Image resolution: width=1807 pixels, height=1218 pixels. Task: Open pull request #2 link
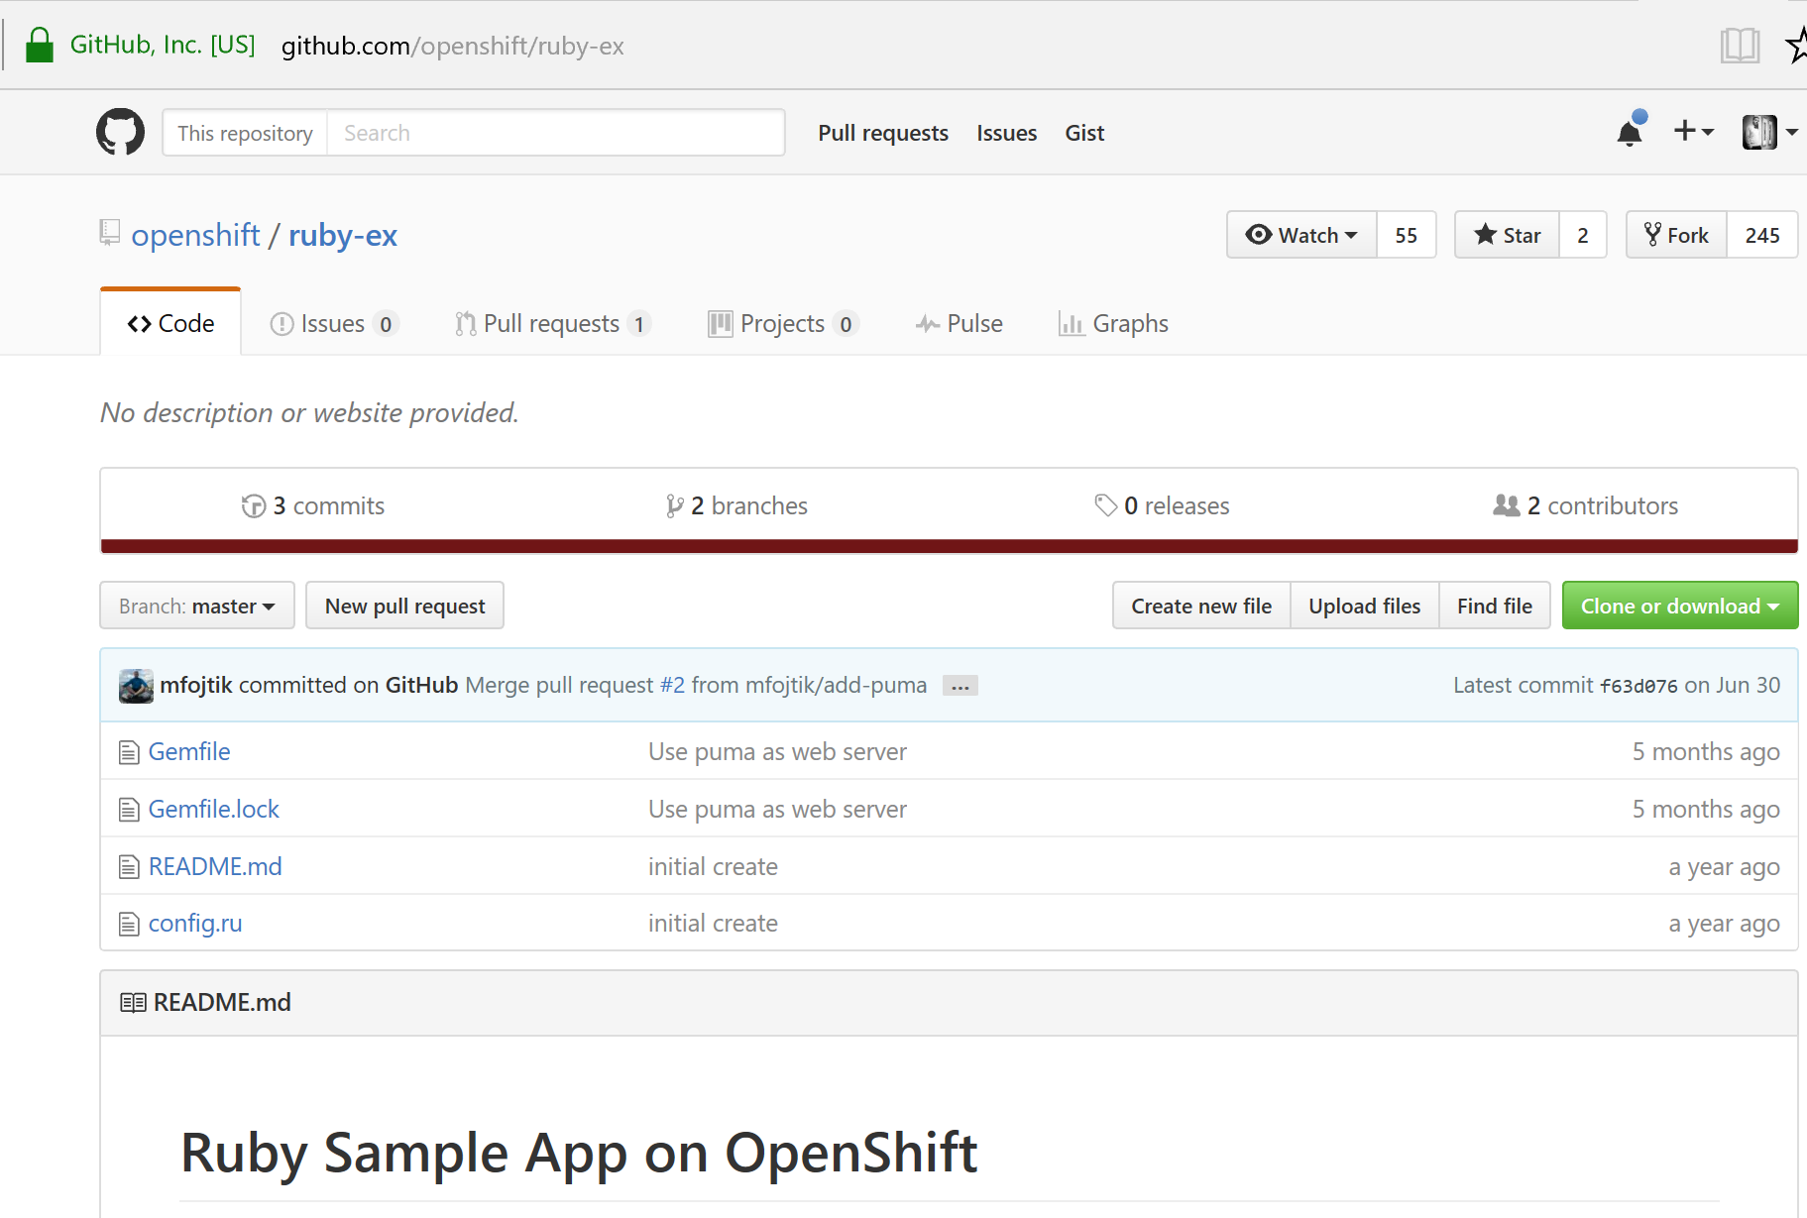672,686
